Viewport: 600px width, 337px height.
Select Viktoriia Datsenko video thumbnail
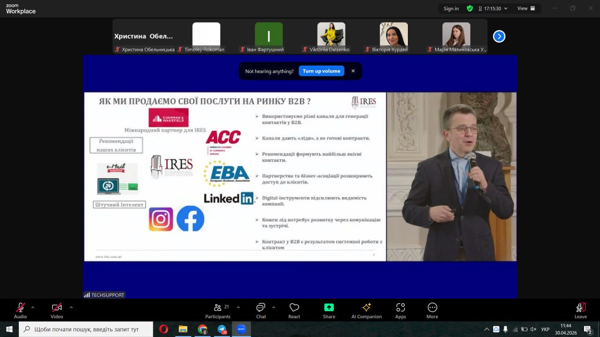click(x=331, y=37)
